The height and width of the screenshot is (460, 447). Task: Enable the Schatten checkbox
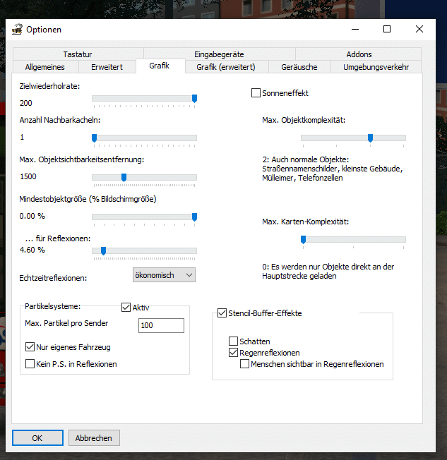(x=234, y=341)
